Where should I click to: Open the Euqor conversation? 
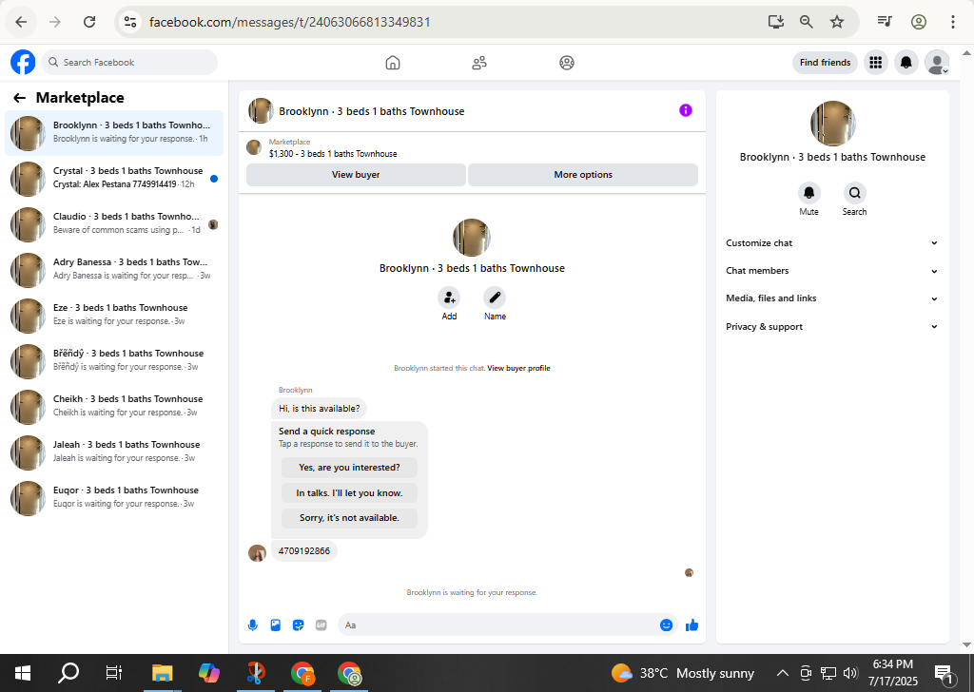[114, 498]
